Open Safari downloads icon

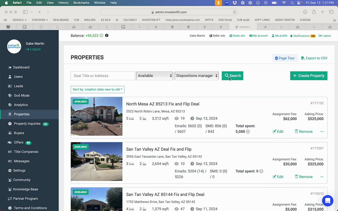click(x=305, y=12)
